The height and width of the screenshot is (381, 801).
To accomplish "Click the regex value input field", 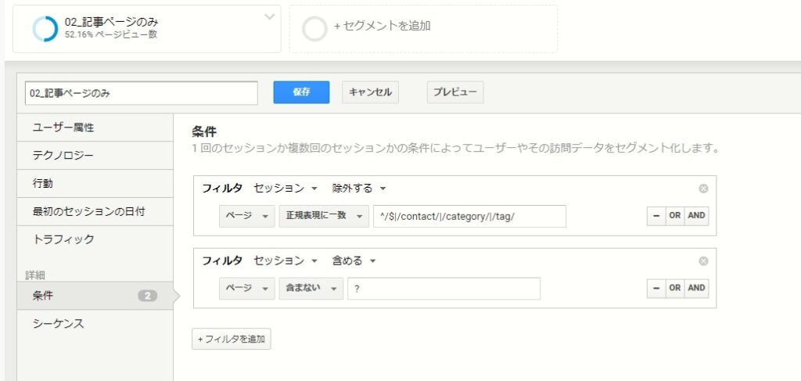I will pos(469,216).
